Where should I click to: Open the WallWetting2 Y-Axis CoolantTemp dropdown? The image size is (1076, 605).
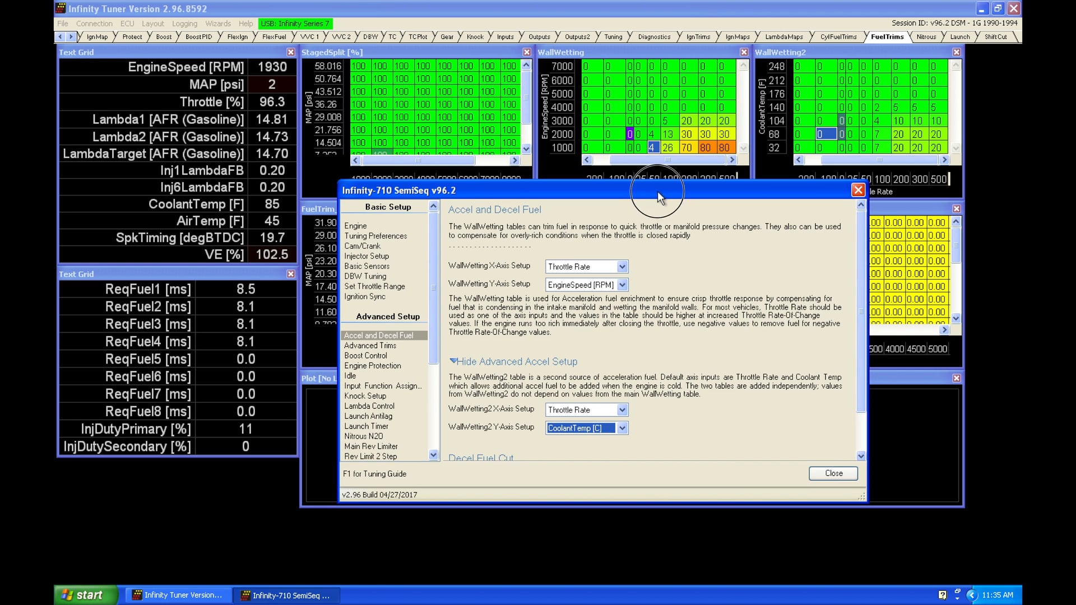[x=622, y=428]
